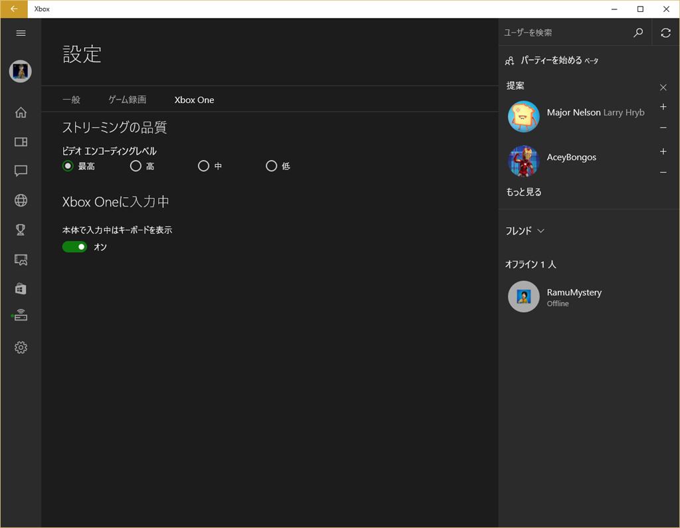Open AceyBongos profile picture
Image resolution: width=680 pixels, height=528 pixels.
click(523, 161)
